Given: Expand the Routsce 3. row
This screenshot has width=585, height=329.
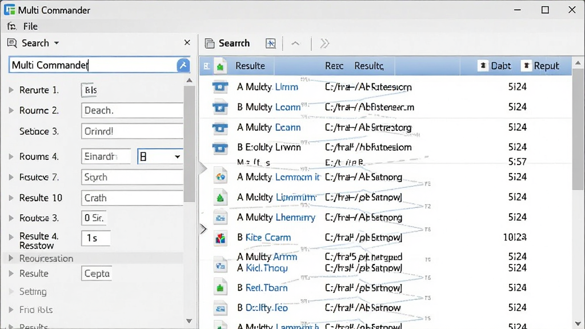Looking at the screenshot, I should [x=11, y=218].
